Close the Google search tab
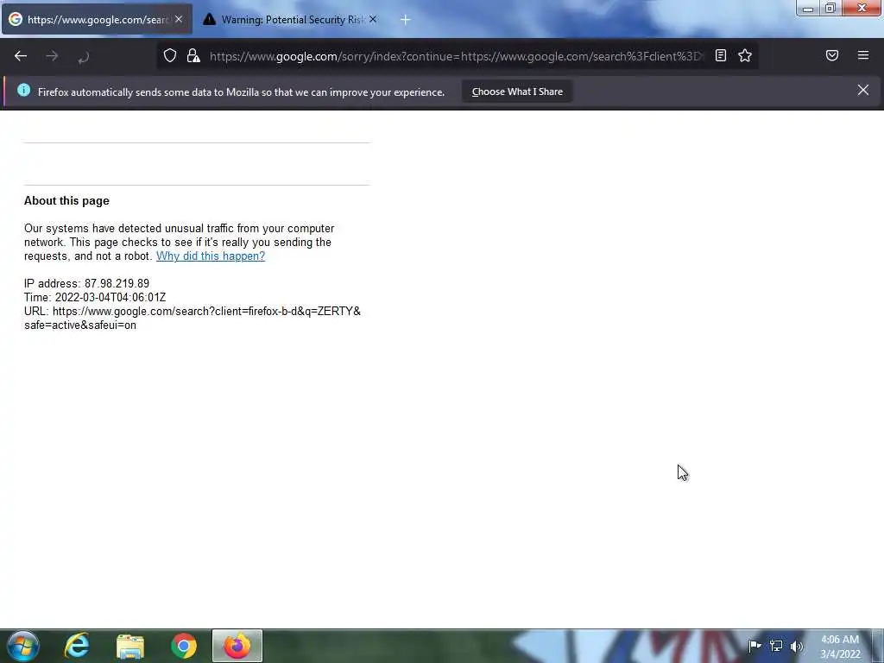 pos(179,19)
